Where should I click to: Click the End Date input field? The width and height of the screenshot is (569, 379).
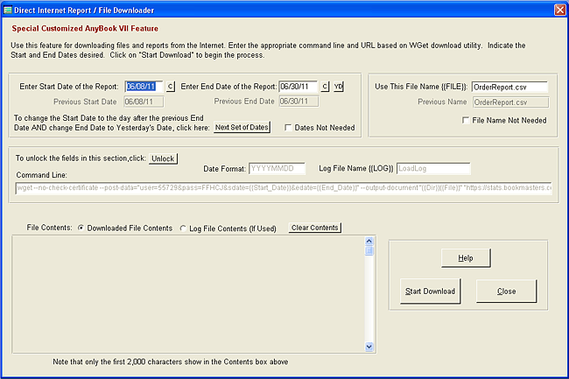pos(298,87)
